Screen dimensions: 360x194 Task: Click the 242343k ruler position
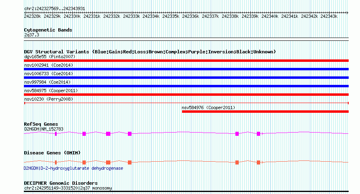pyautogui.click(x=329, y=16)
